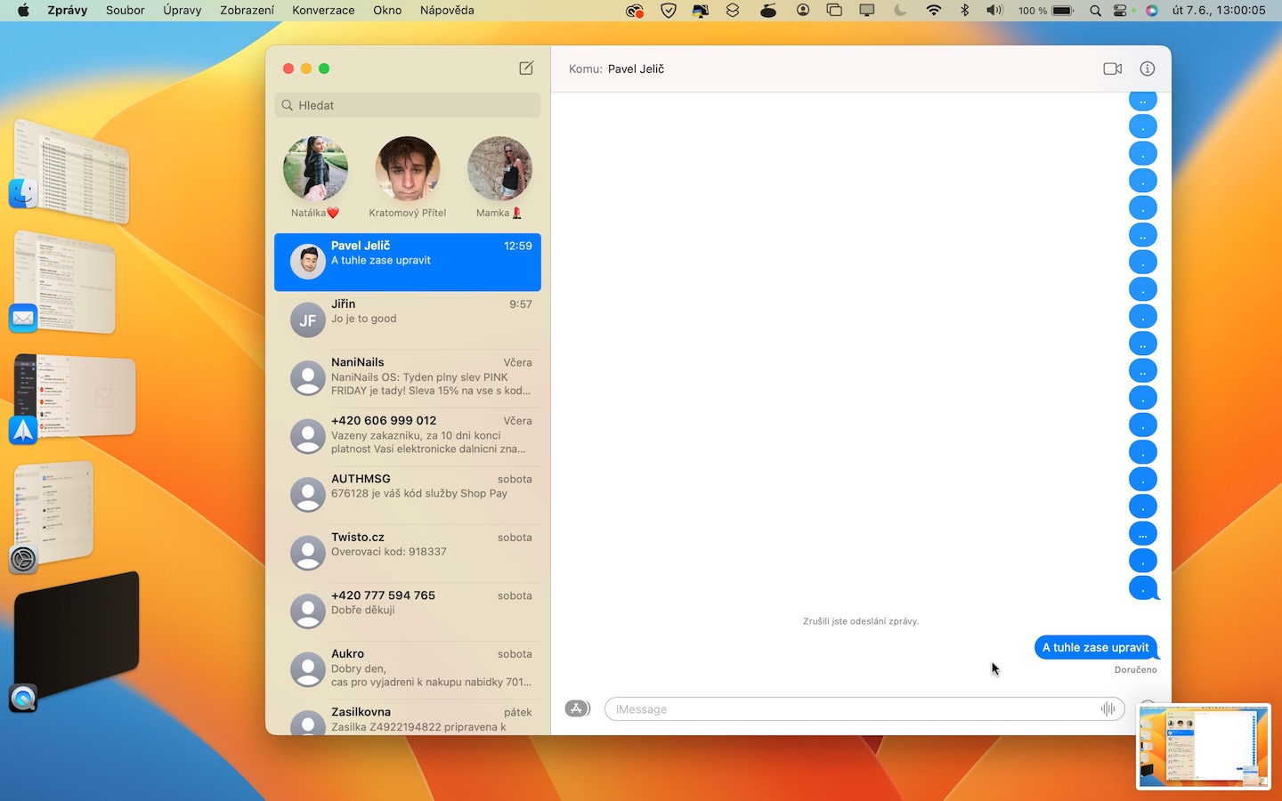Open screen mirroring display icon in menu bar
Image resolution: width=1282 pixels, height=801 pixels.
[867, 11]
